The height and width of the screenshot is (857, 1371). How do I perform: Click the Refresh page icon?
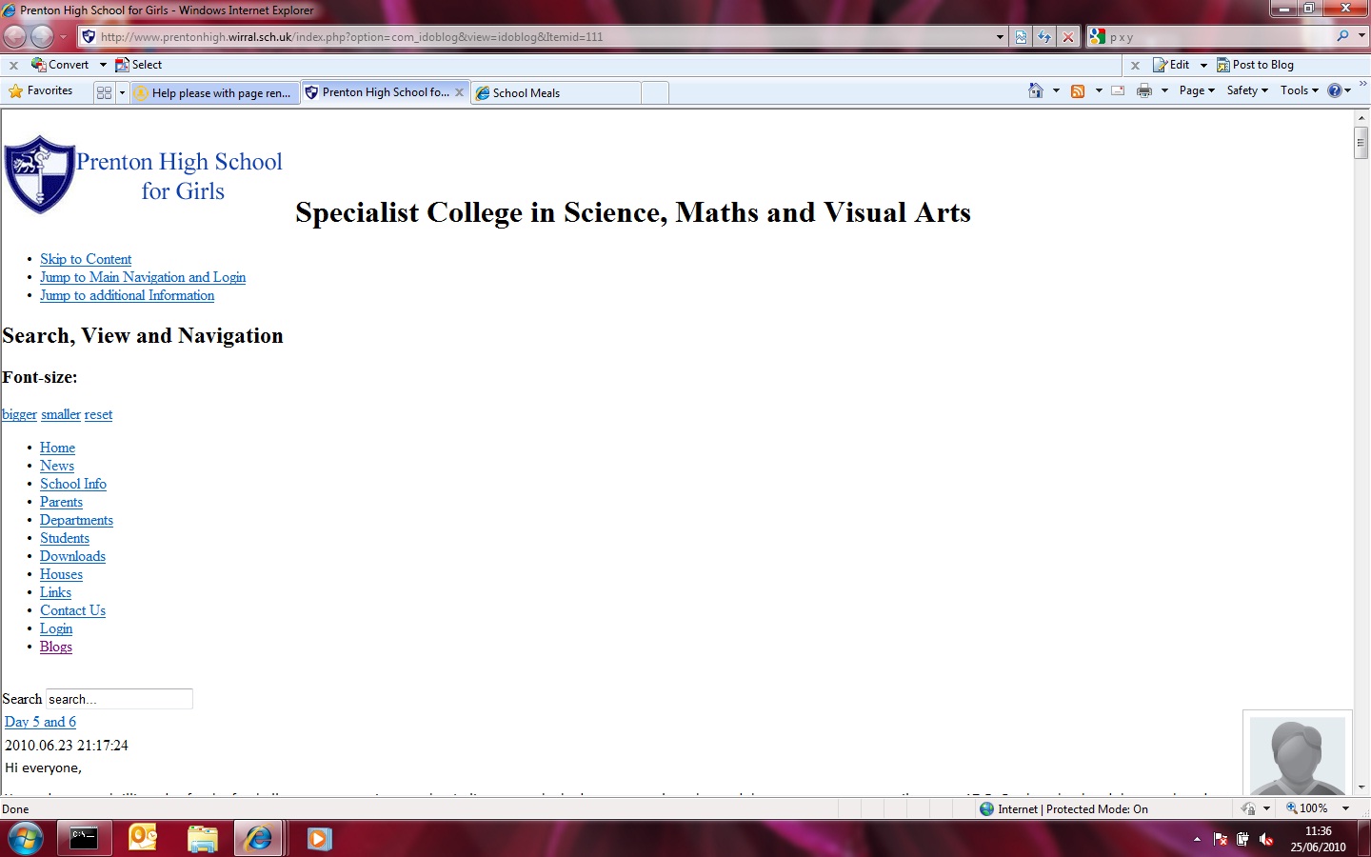click(x=1044, y=37)
